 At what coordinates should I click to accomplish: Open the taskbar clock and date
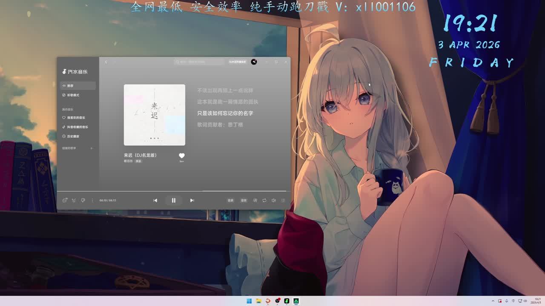point(536,301)
